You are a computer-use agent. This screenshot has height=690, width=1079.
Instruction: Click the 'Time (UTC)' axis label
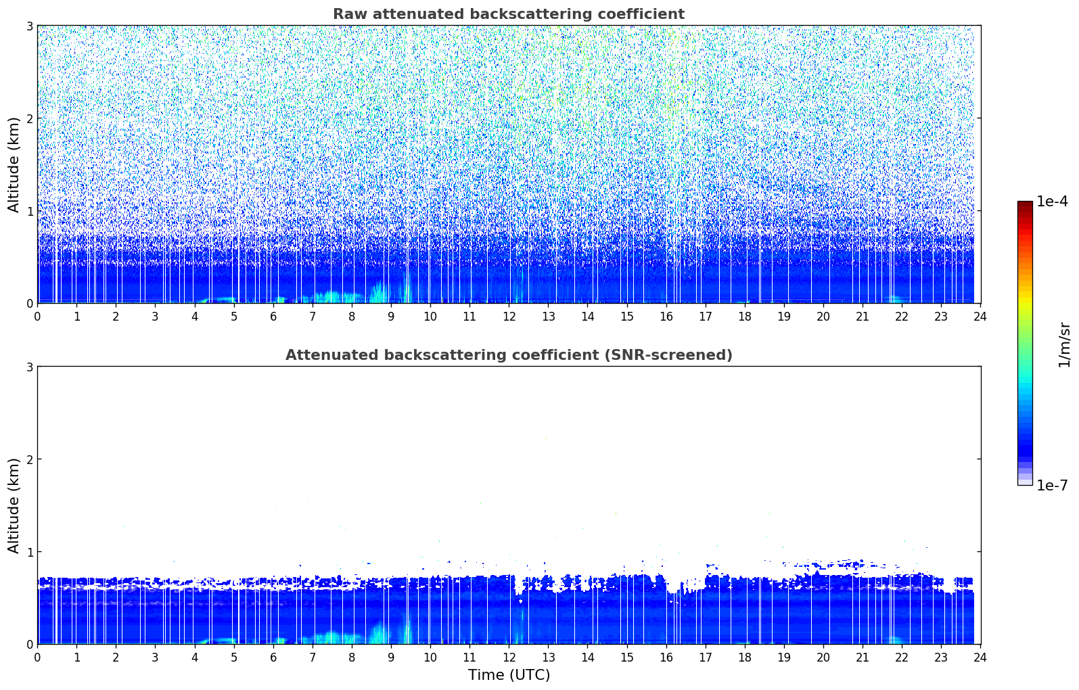point(509,675)
